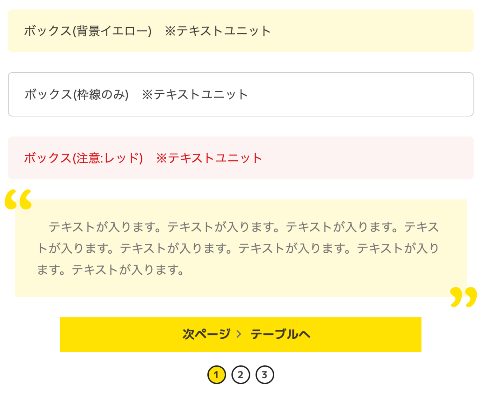
Task: Jump to page 3 in pagination
Action: (x=265, y=375)
